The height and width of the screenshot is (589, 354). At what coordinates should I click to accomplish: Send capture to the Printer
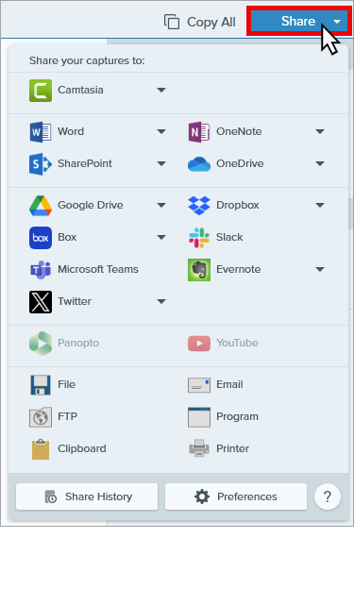click(x=218, y=449)
